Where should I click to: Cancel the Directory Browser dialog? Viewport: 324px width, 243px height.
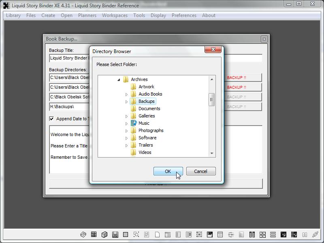click(200, 171)
